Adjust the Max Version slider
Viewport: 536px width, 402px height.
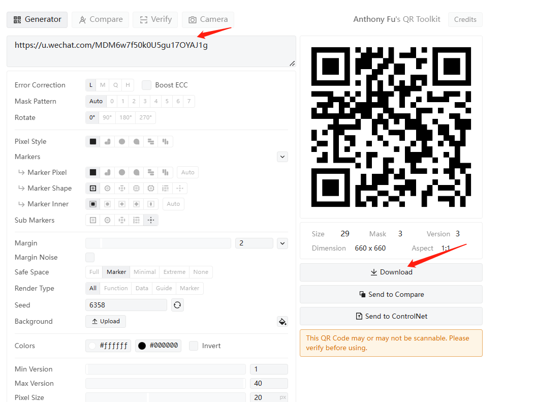pyautogui.click(x=166, y=384)
